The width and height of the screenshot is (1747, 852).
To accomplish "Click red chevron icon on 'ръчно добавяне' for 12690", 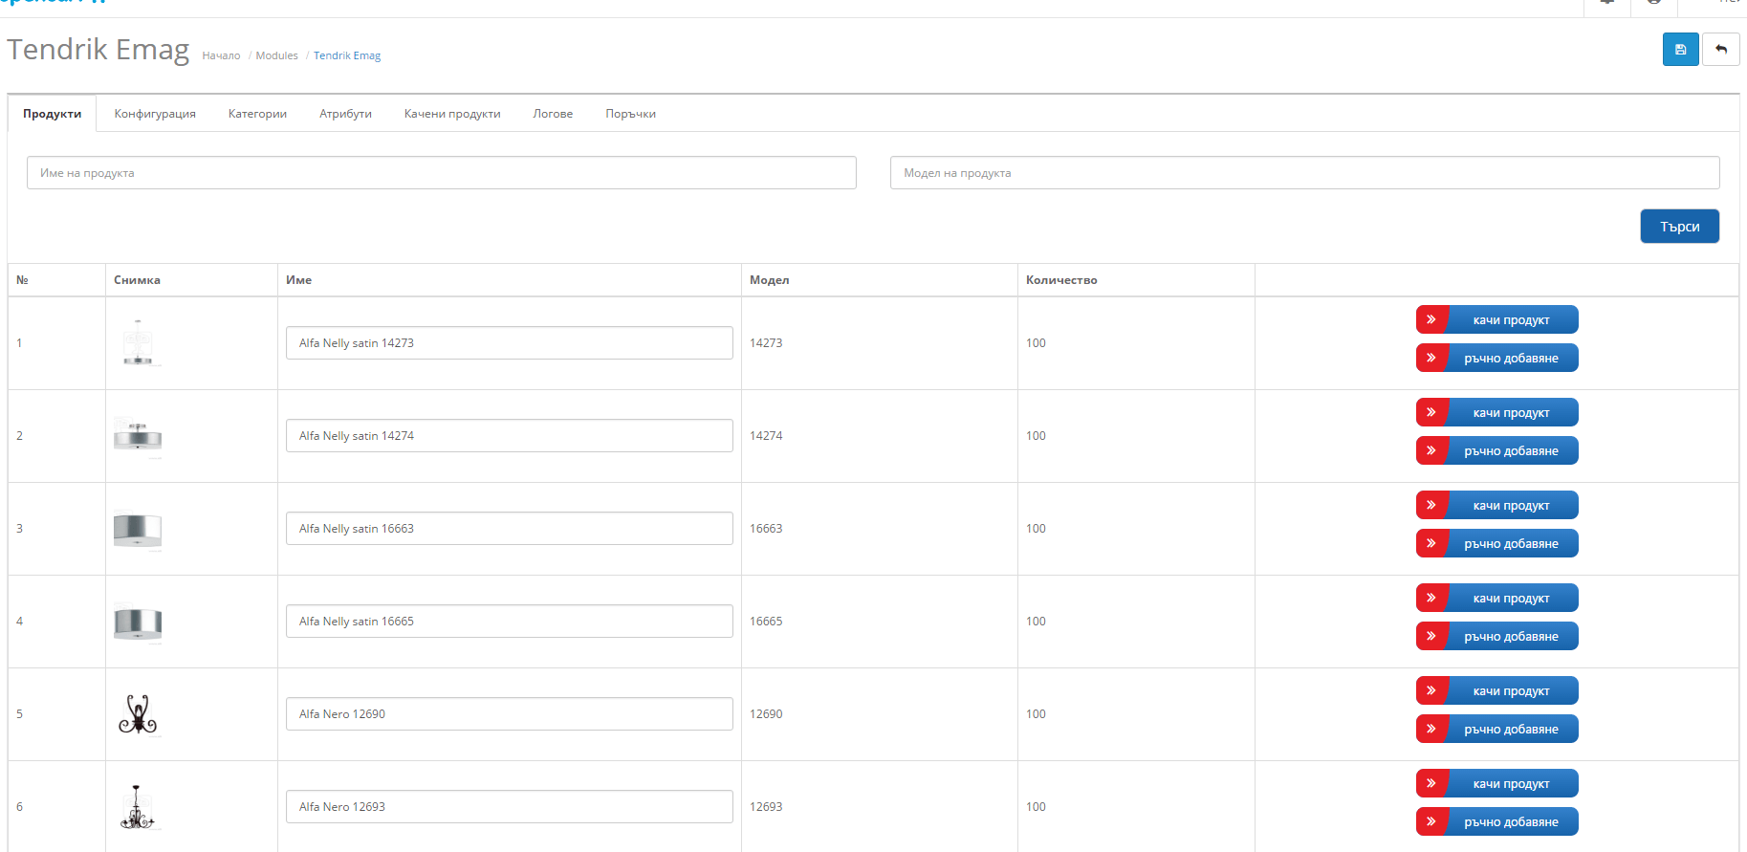I will [1431, 729].
